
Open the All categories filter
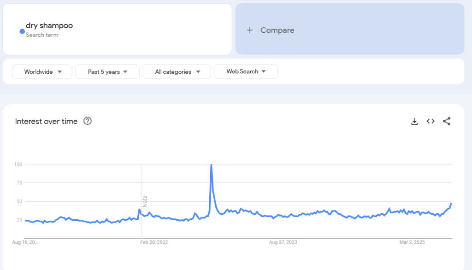[x=177, y=71]
